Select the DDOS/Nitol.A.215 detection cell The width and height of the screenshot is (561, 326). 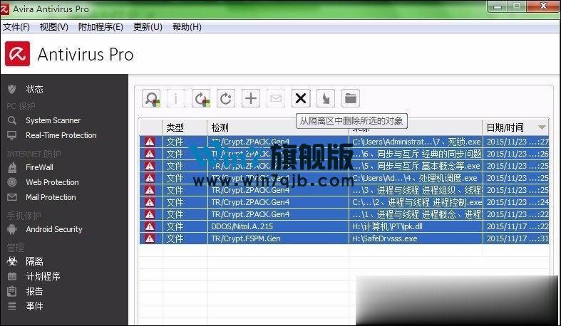click(278, 226)
